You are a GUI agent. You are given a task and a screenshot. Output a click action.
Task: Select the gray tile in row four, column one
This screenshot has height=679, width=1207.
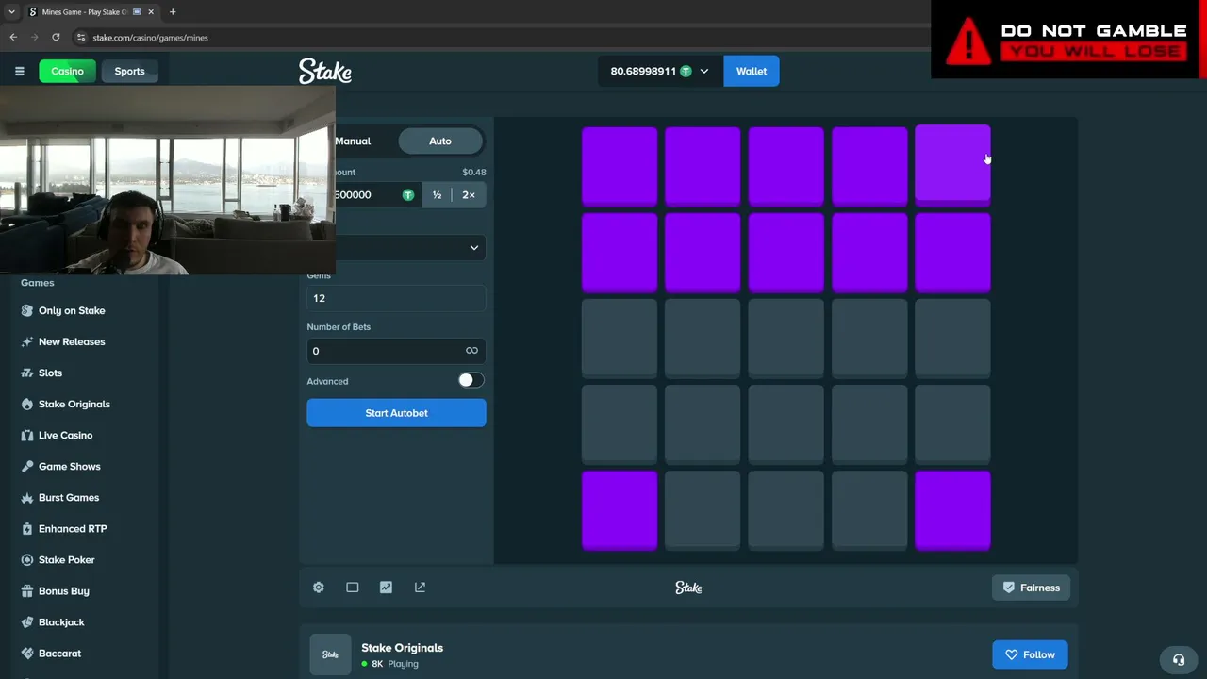620,424
